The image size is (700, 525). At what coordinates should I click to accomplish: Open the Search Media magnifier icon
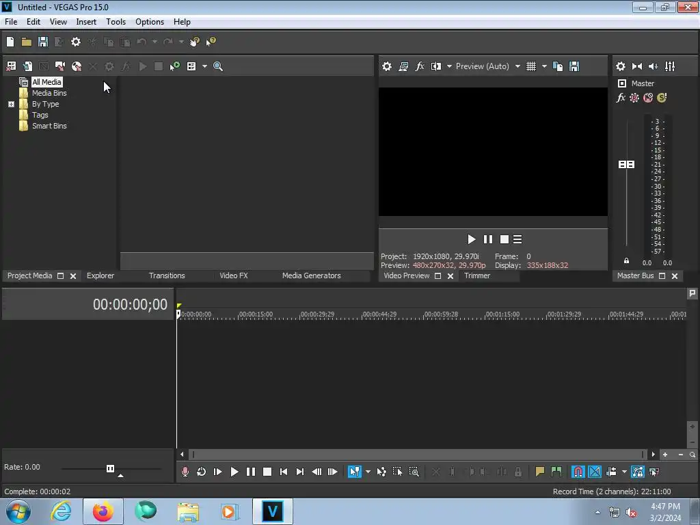(x=218, y=66)
